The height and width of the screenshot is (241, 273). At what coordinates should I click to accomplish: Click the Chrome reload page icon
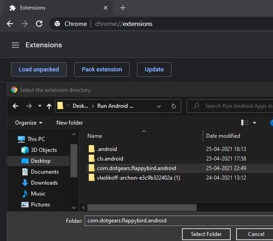[x=39, y=24]
